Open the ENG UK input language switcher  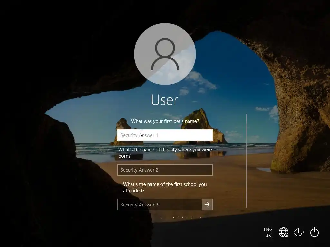[268, 232]
